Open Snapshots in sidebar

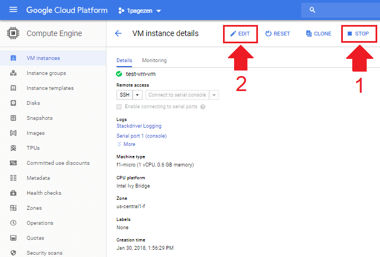click(53, 118)
